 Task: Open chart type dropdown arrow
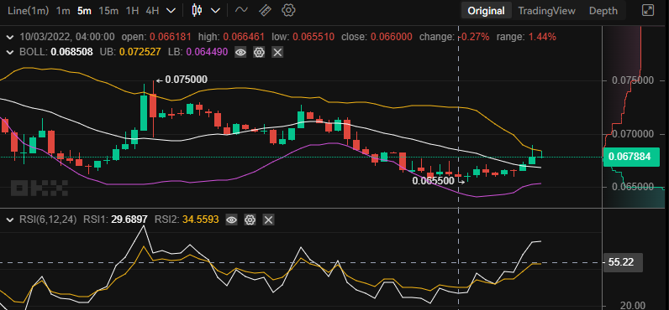click(216, 11)
